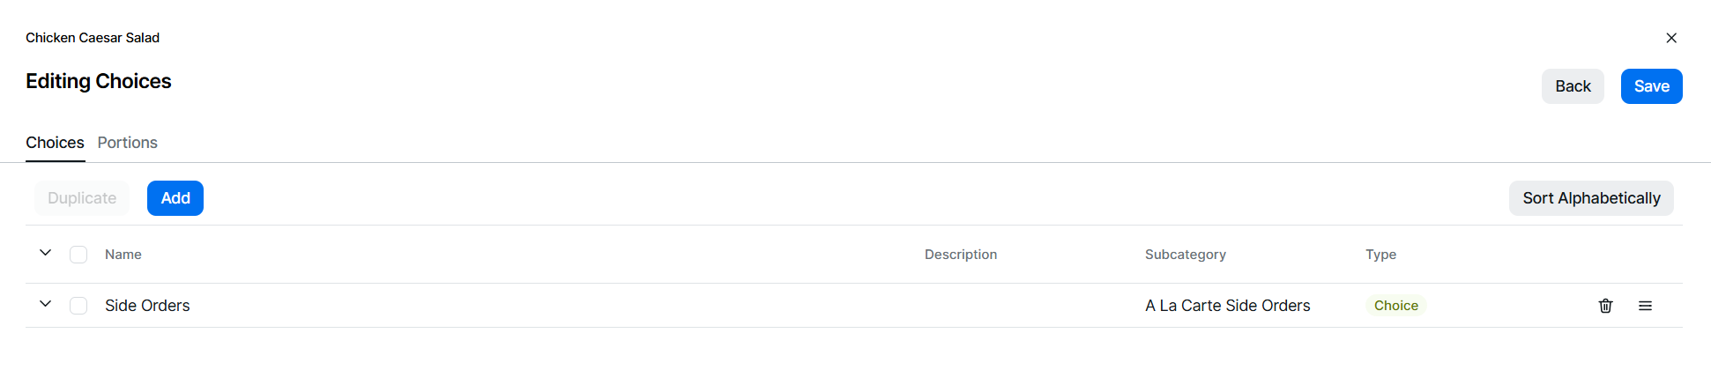
Task: Switch to the Portions tab
Action: point(128,143)
